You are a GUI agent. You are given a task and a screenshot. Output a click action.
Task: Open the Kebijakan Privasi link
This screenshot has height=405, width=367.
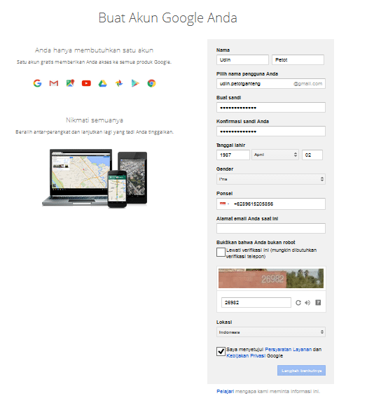point(246,356)
